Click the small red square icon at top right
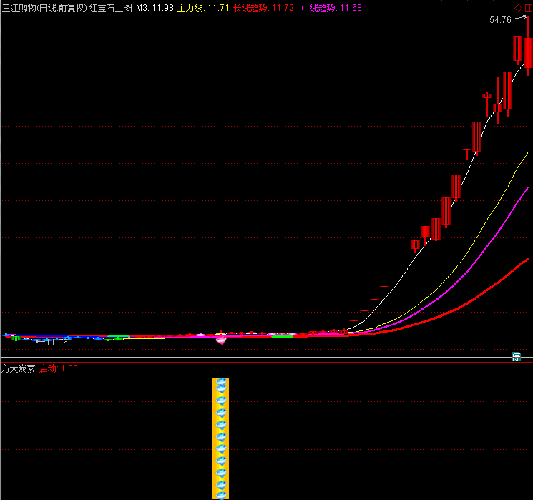 528,8
